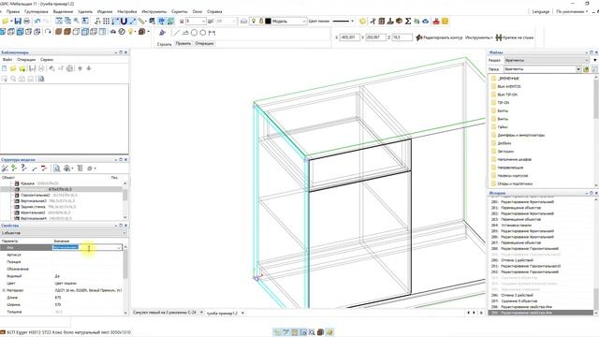Open the Sigma summary calculation icon
599x337 pixels.
tap(408, 21)
